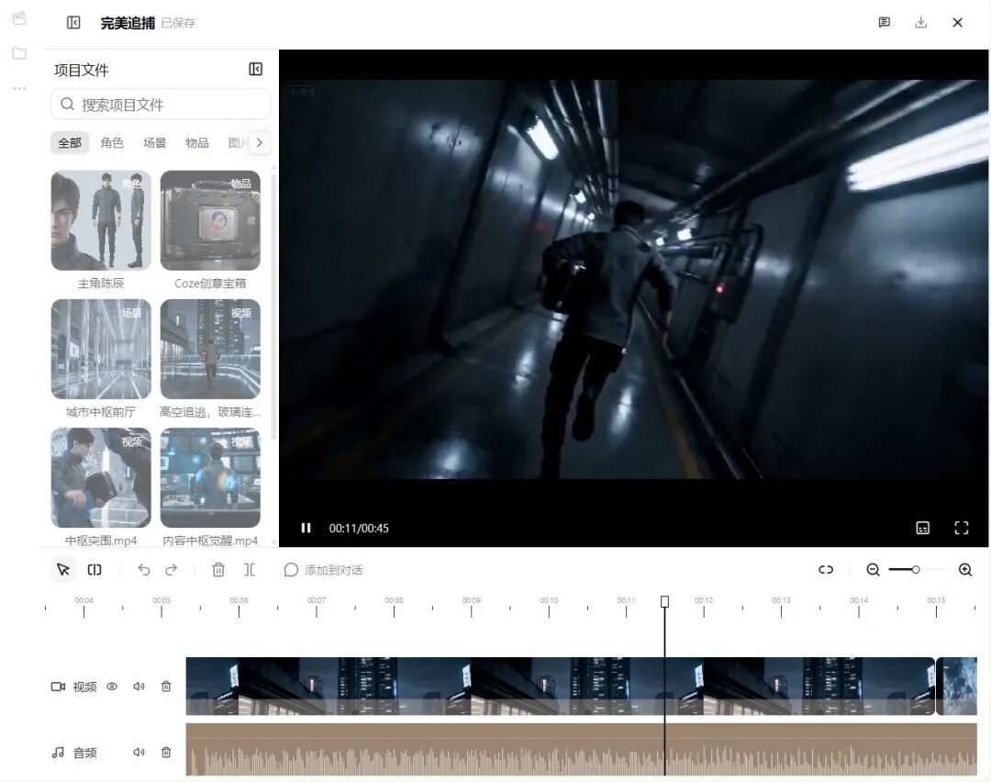Select the split clip tool
This screenshot has width=991, height=782.
pos(95,570)
